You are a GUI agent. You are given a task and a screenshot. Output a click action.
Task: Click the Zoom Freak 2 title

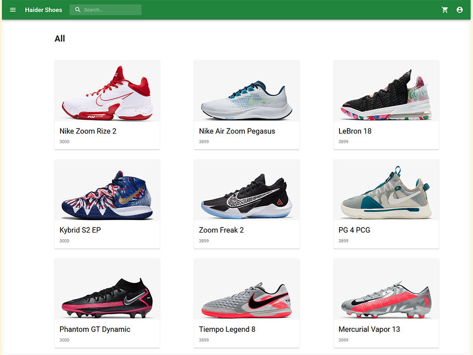coord(221,230)
